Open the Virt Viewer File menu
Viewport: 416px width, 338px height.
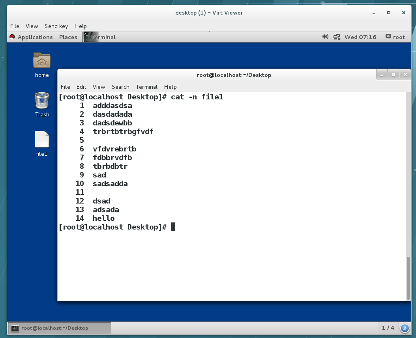15,26
